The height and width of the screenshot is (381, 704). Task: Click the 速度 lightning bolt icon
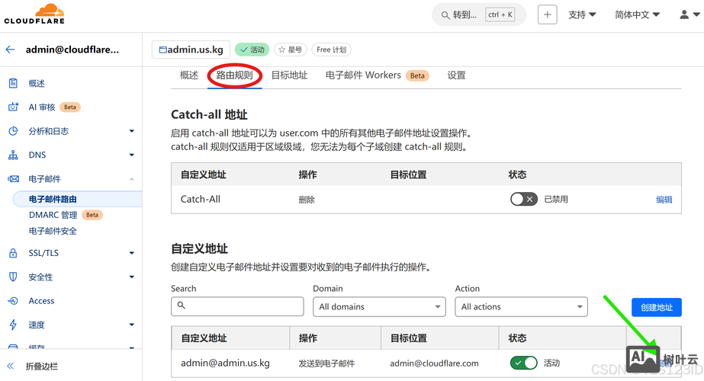(x=13, y=325)
